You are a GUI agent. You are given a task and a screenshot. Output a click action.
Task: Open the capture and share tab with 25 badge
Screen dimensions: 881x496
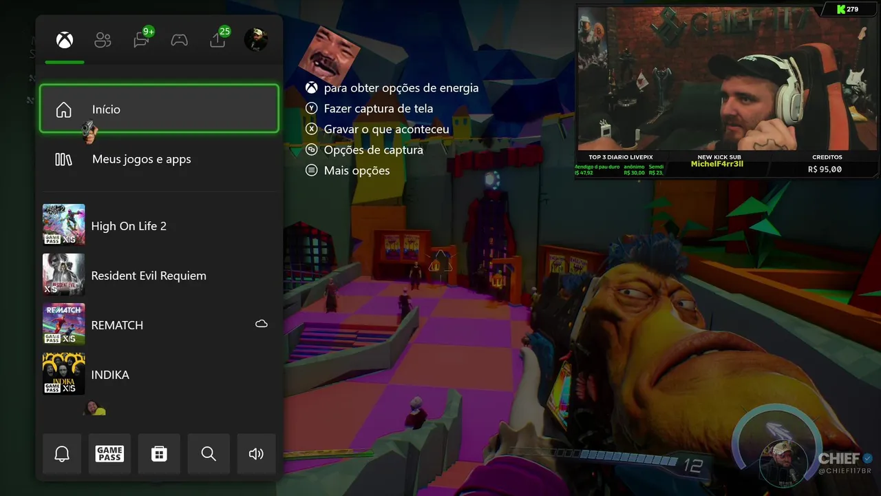218,39
